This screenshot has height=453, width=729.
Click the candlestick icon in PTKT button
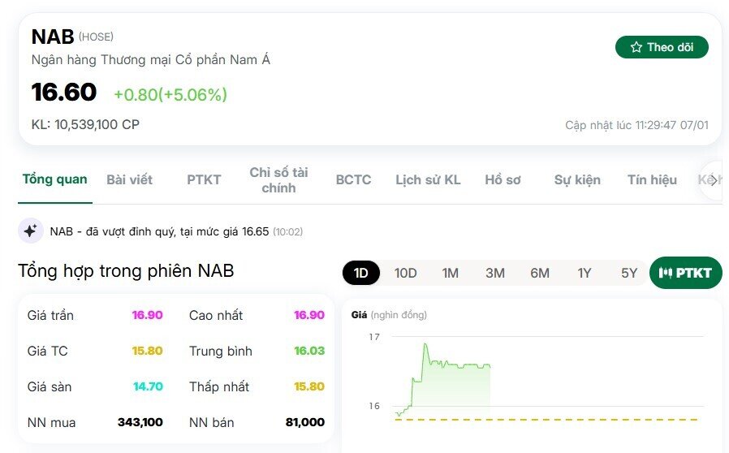pos(666,273)
